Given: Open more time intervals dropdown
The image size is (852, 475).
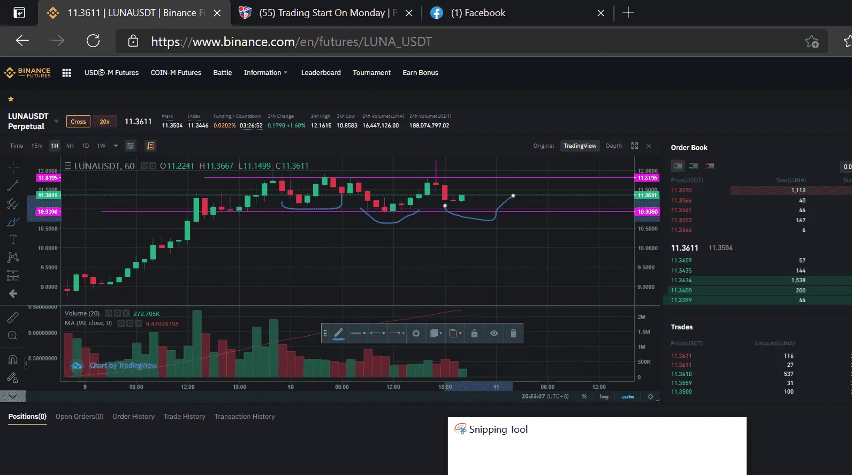Looking at the screenshot, I should pos(116,146).
